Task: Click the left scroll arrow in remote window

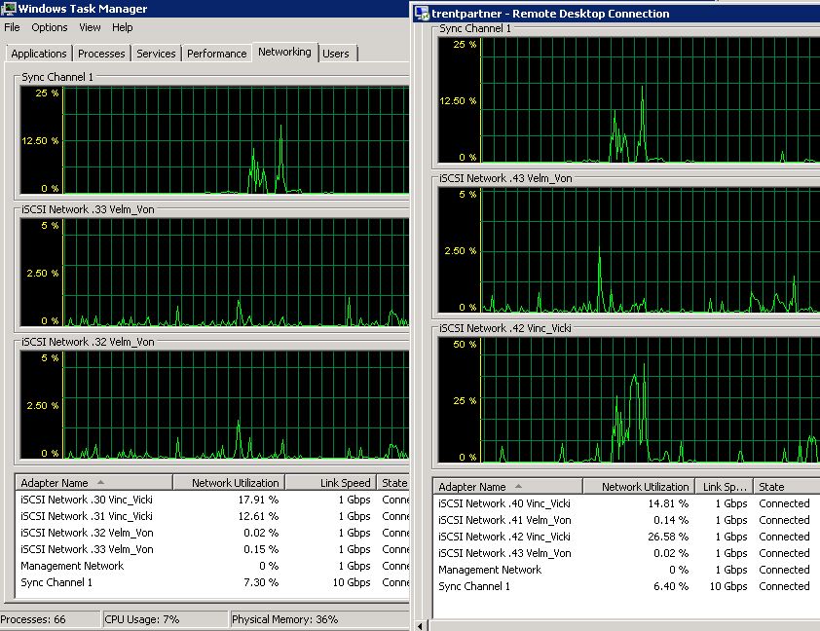Action: [x=420, y=626]
